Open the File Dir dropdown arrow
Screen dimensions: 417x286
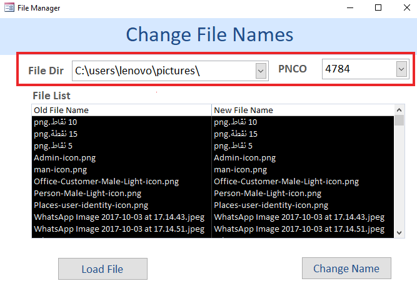click(261, 71)
